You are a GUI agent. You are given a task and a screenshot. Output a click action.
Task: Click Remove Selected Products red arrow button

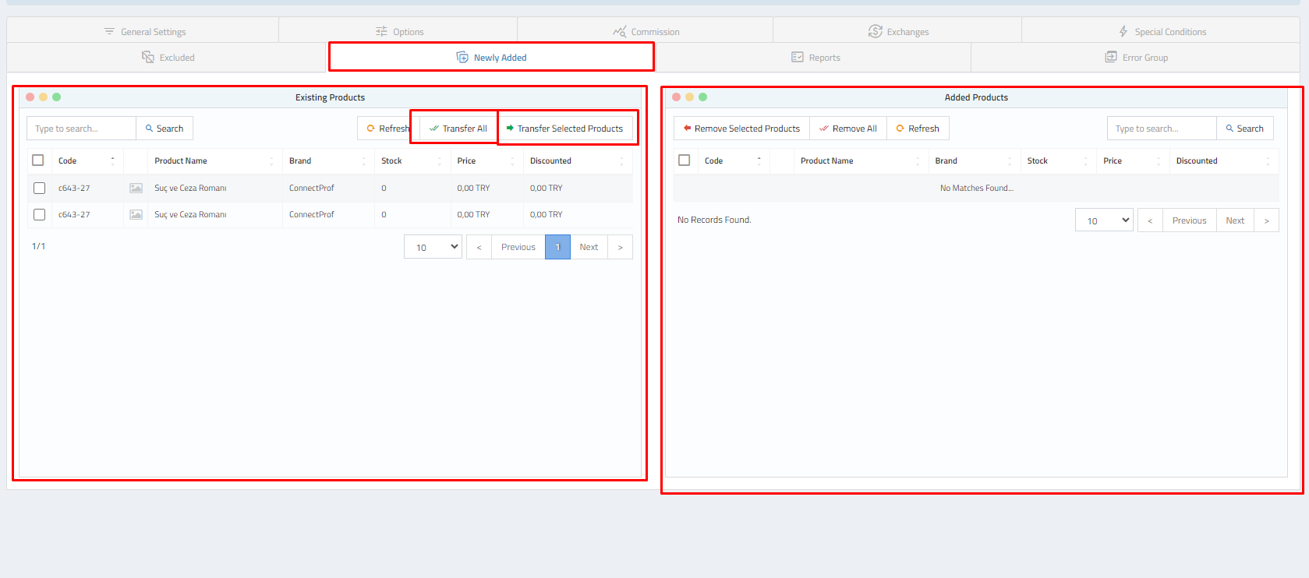pos(741,129)
